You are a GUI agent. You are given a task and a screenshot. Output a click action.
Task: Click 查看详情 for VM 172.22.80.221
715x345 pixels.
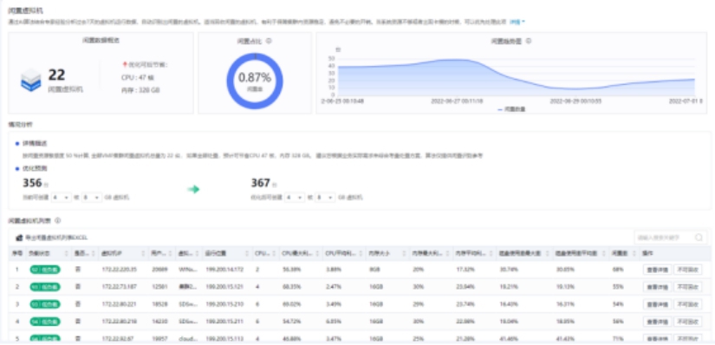click(657, 304)
